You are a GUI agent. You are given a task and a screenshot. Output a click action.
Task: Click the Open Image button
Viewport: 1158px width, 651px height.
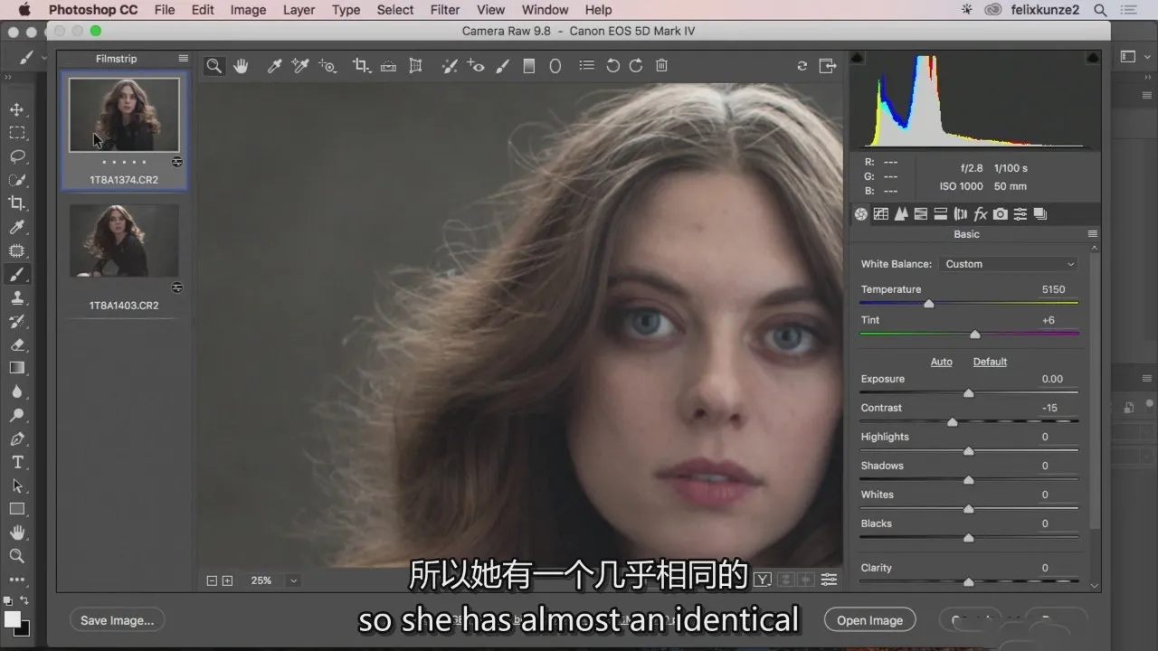869,620
